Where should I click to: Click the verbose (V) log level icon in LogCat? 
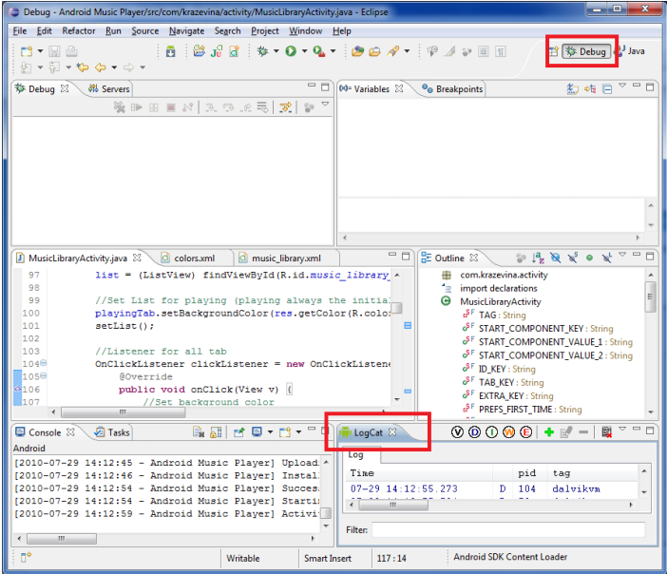pos(459,432)
